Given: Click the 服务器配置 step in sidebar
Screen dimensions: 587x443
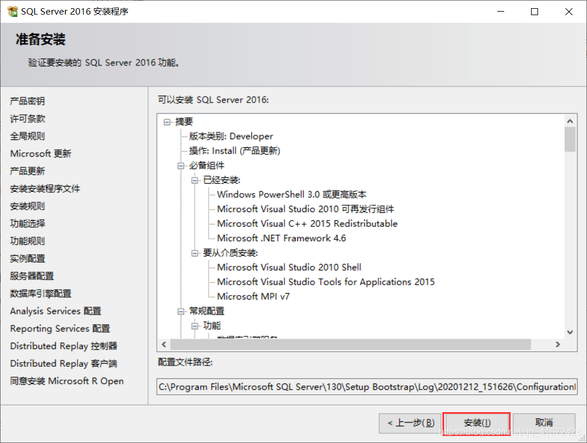Looking at the screenshot, I should [32, 276].
